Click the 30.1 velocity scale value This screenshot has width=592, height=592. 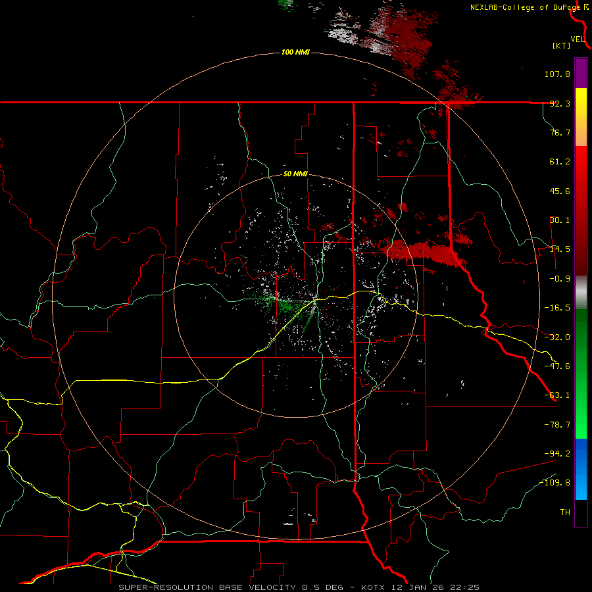(560, 220)
